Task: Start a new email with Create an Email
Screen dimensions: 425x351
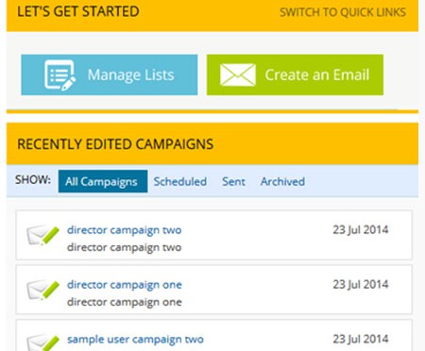Action: (x=295, y=75)
